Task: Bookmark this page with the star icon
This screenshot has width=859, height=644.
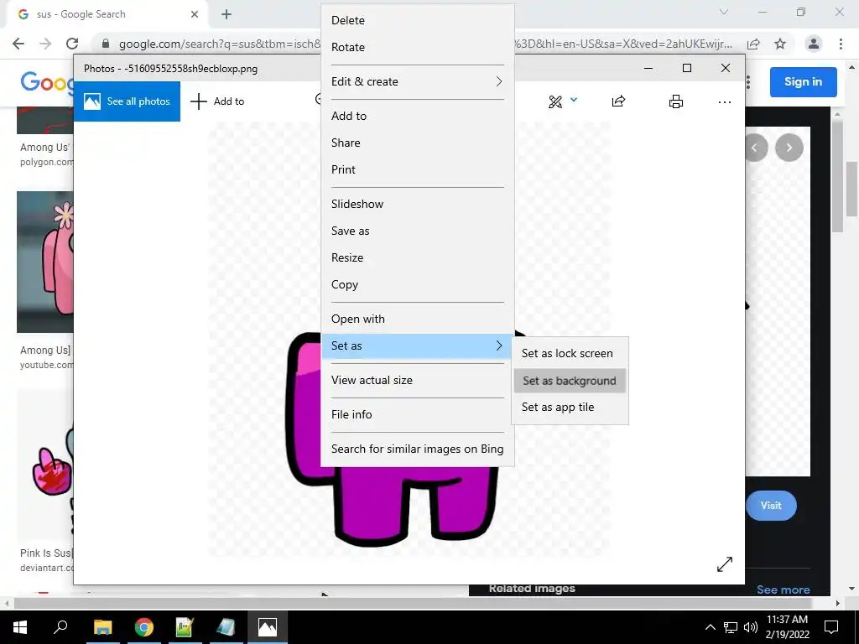Action: coord(780,44)
